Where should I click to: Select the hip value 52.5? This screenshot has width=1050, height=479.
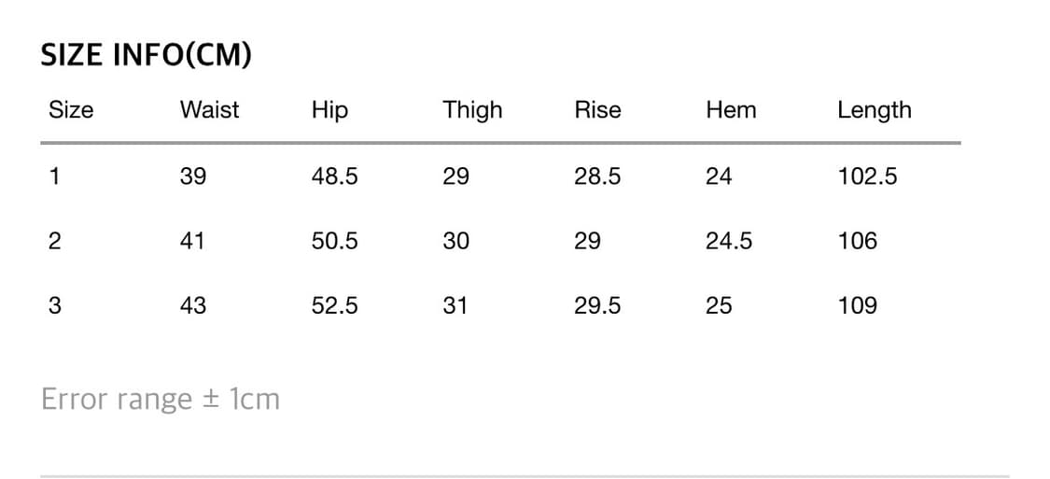point(334,305)
